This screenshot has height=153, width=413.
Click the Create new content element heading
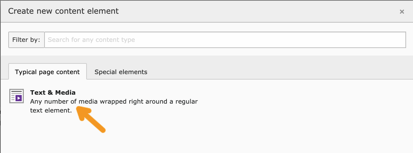[x=63, y=11]
